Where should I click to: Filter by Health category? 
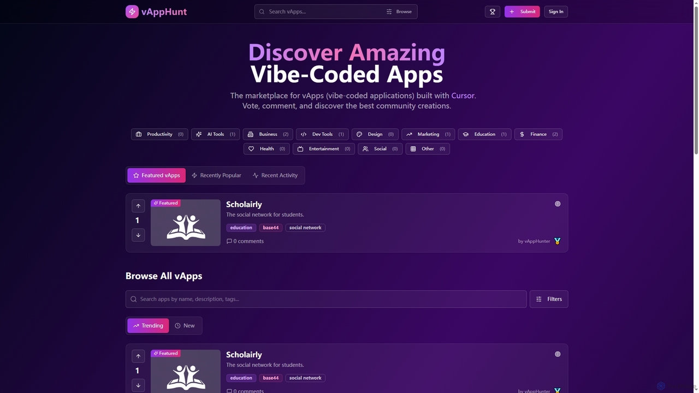coord(266,149)
